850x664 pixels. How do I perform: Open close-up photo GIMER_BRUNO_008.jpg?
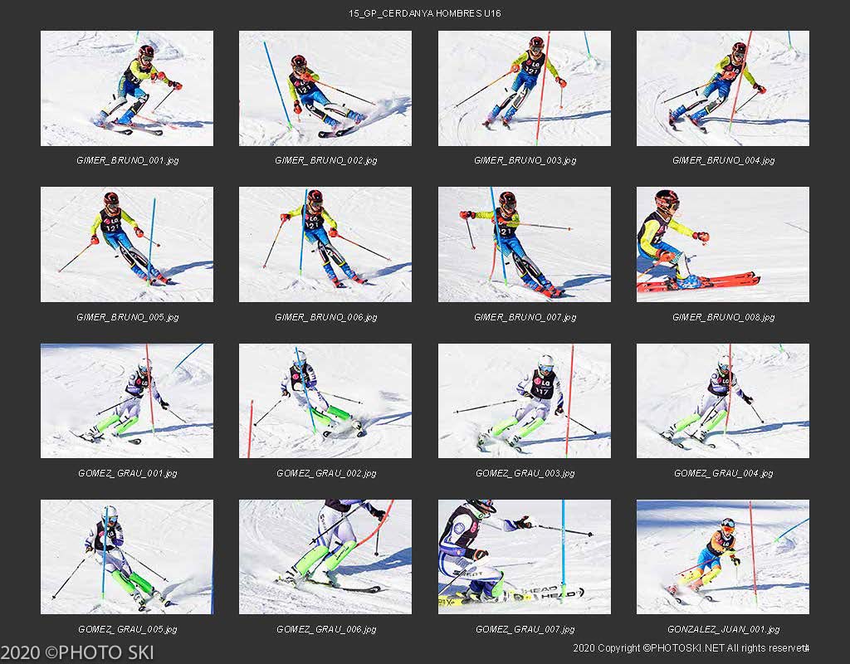click(723, 245)
